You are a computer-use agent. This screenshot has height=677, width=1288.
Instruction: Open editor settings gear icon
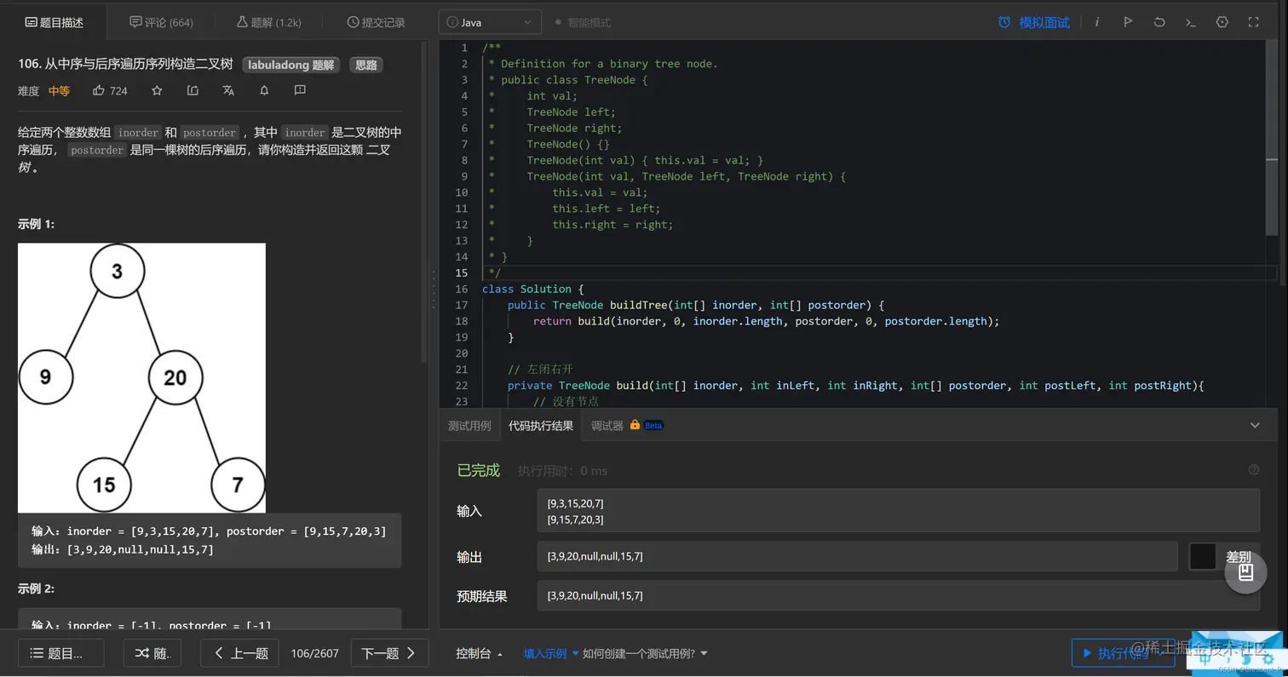point(1222,22)
